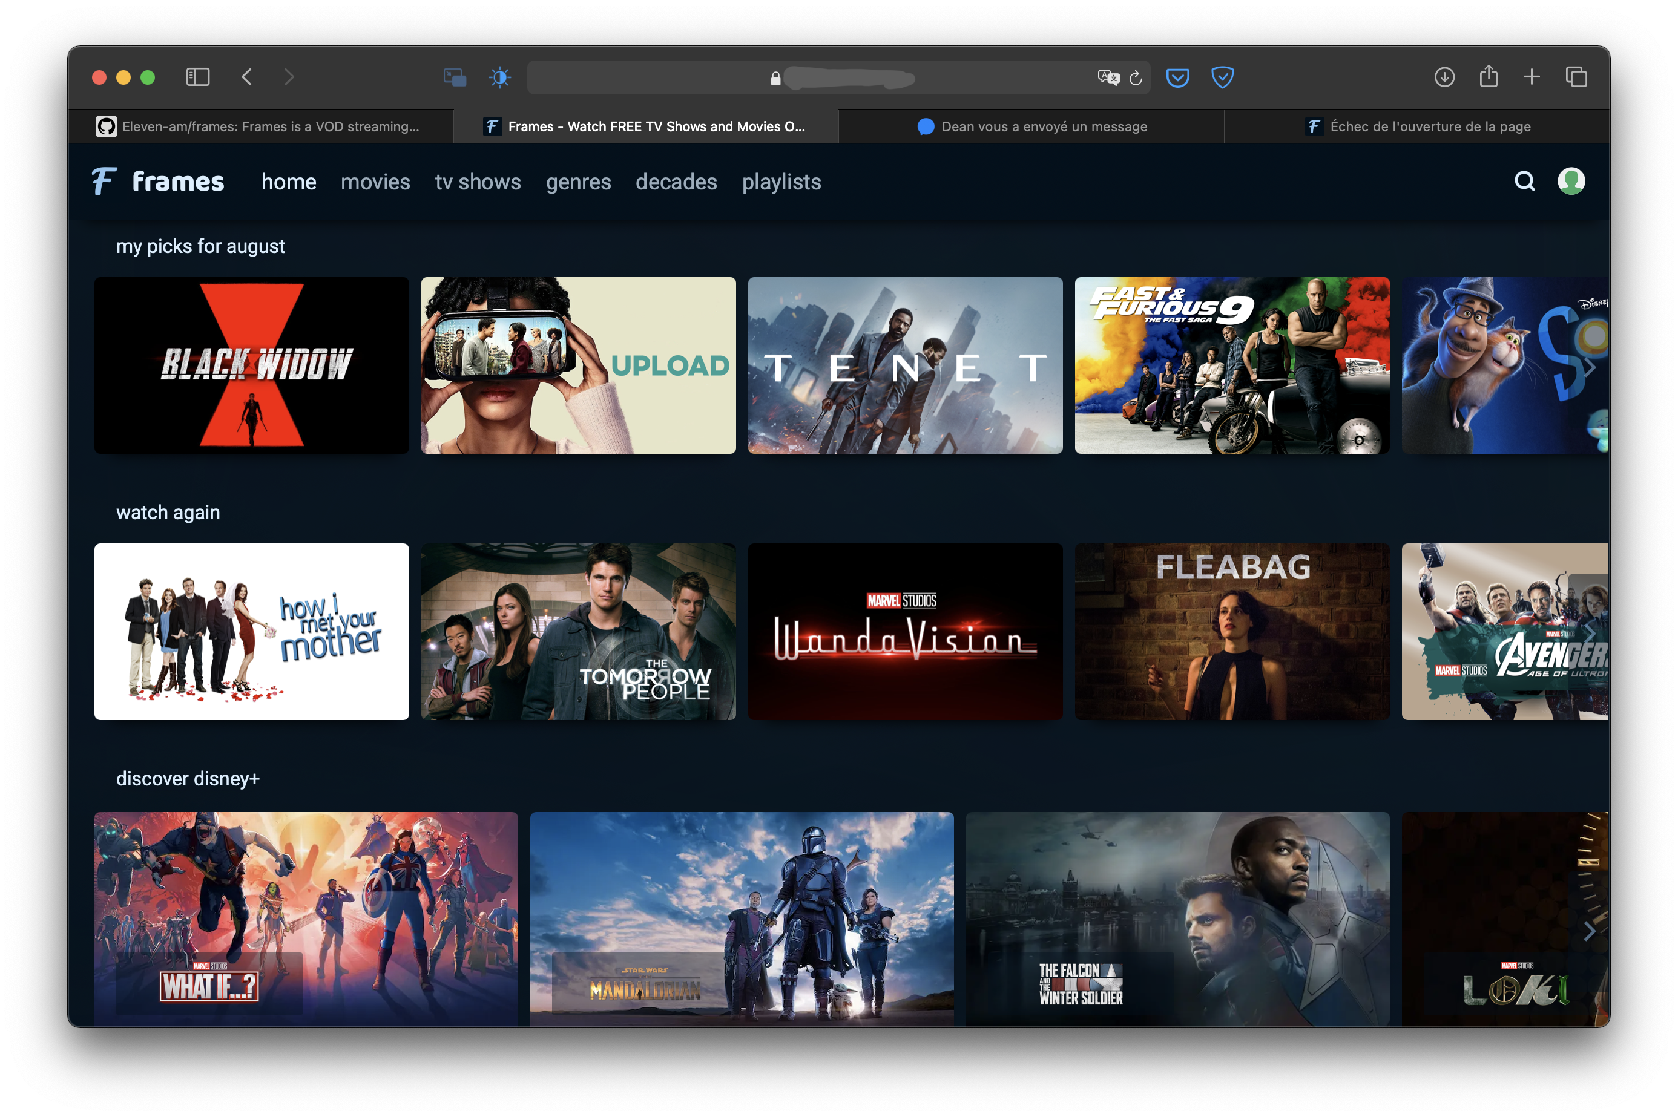Go to the tv shows page
This screenshot has width=1678, height=1117.
coord(478,182)
